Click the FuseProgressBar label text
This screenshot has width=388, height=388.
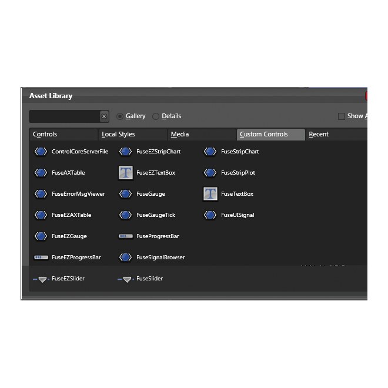pos(158,236)
